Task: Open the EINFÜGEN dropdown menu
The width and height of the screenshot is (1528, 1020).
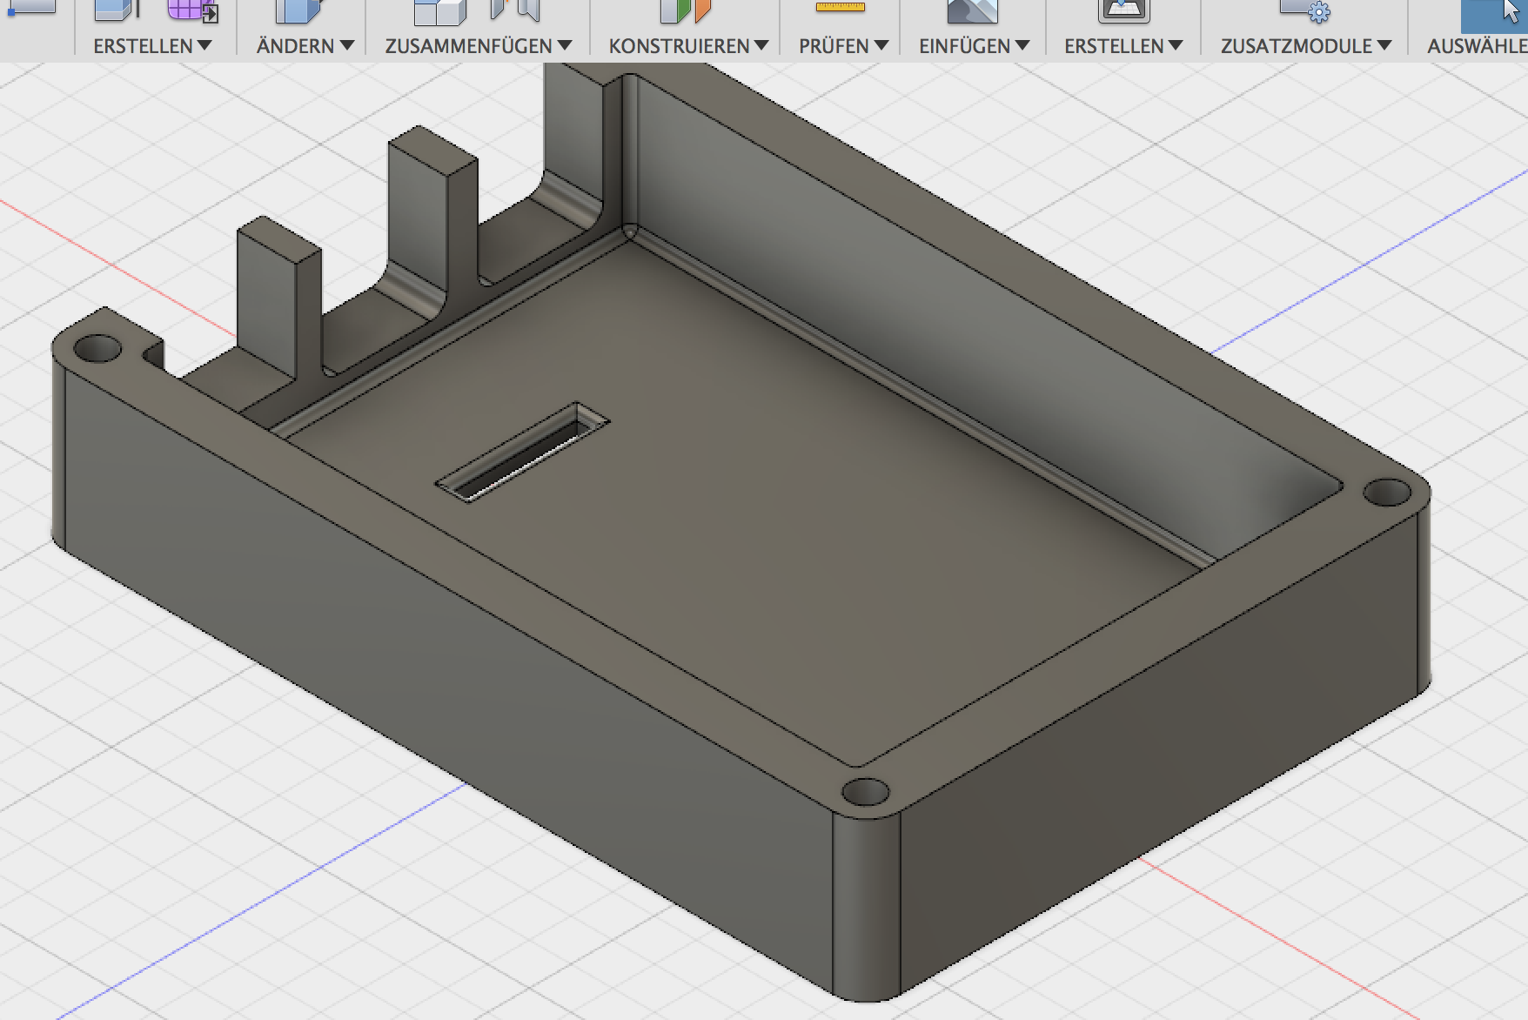Action: (x=974, y=46)
